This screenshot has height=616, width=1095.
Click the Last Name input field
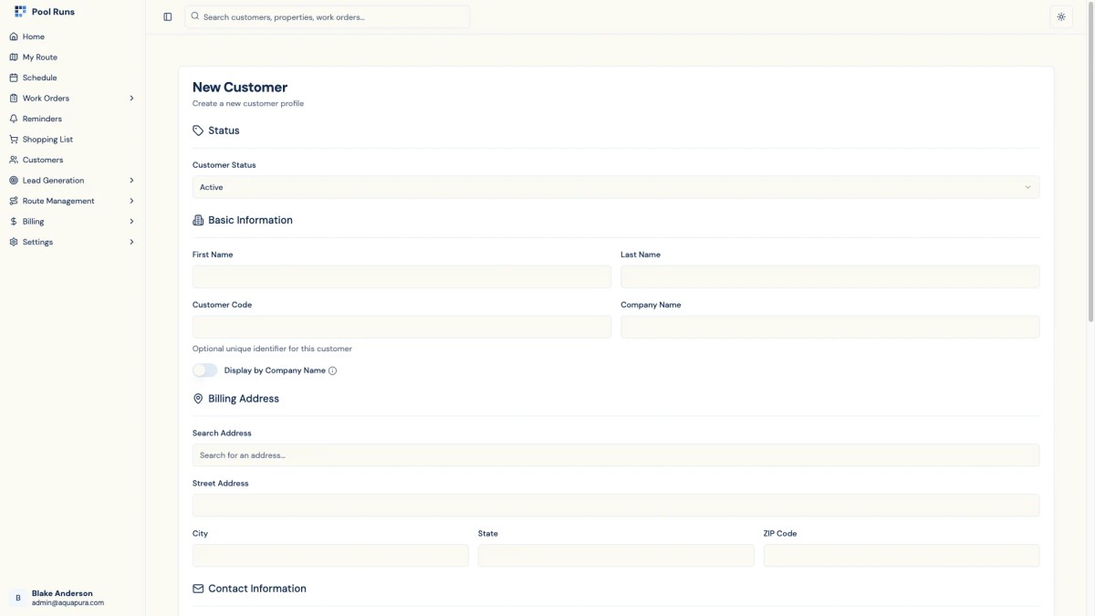tap(830, 277)
